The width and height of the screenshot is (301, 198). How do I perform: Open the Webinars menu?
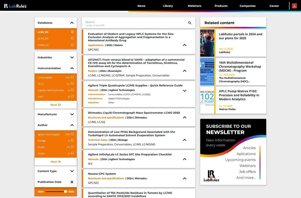click(x=194, y=6)
